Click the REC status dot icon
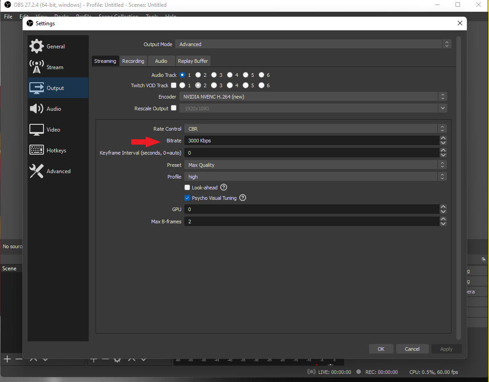Viewport: 489px width, 382px height. [359, 372]
